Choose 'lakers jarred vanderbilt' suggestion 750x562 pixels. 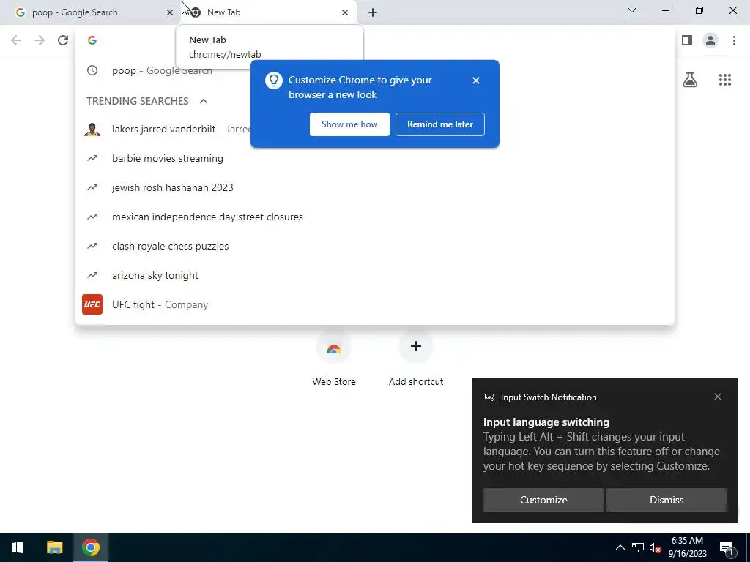click(x=374, y=129)
